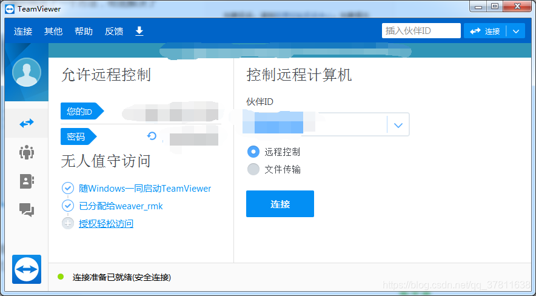536x296 pixels.
Task: Click the large blue 连接 button
Action: click(x=280, y=204)
